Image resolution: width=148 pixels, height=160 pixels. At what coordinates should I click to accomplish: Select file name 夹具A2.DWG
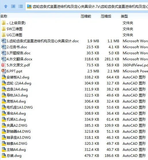(x=17, y=125)
